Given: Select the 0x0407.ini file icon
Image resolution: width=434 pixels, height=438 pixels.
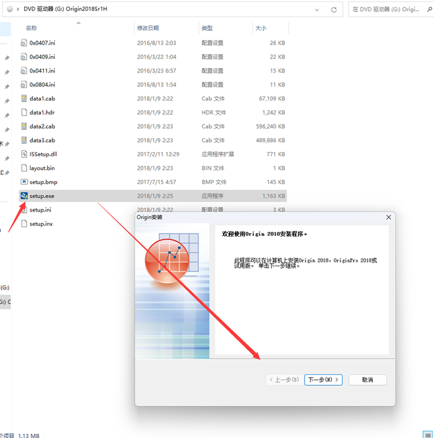Looking at the screenshot, I should 24,43.
